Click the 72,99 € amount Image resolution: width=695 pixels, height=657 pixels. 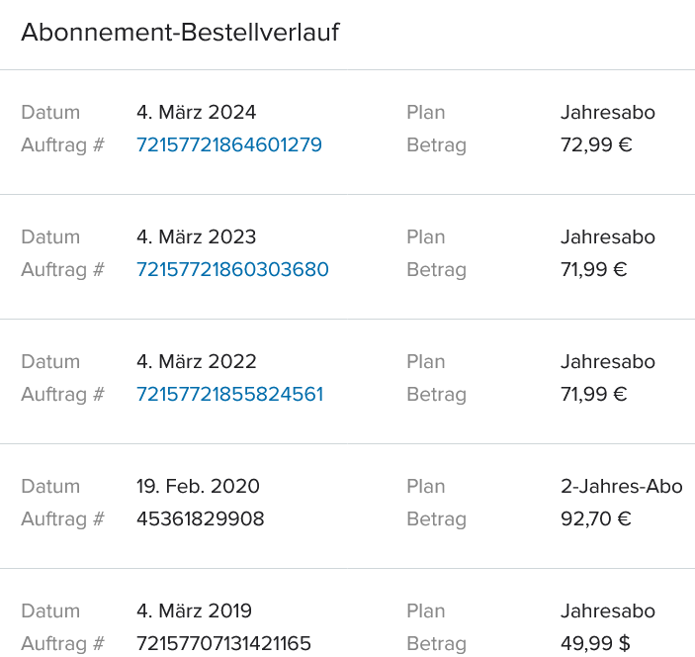point(596,145)
